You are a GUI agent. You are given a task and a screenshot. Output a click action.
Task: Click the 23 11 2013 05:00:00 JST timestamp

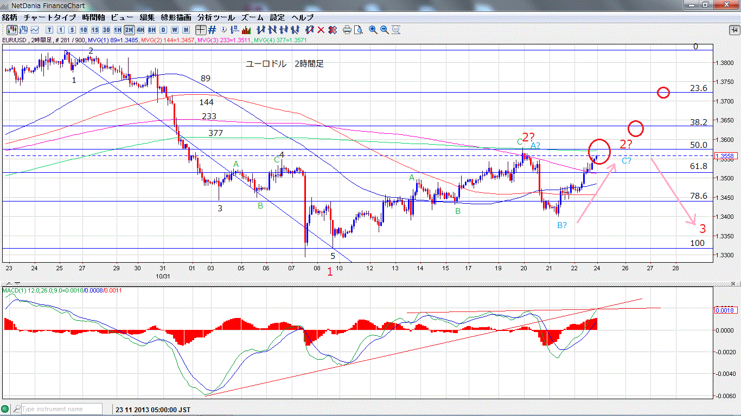152,409
